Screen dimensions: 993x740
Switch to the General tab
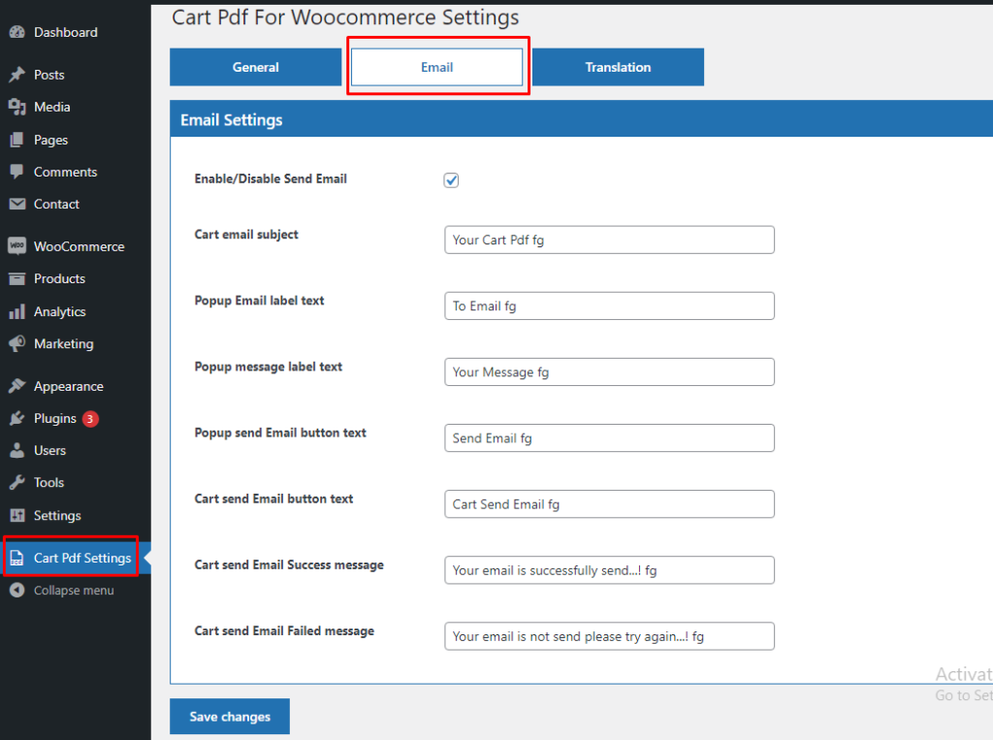[255, 67]
